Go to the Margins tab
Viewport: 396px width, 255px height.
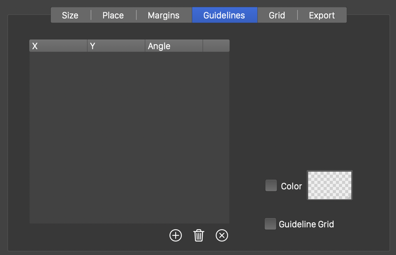point(164,15)
